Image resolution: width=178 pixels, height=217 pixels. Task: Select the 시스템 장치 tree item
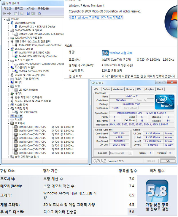[21, 105]
